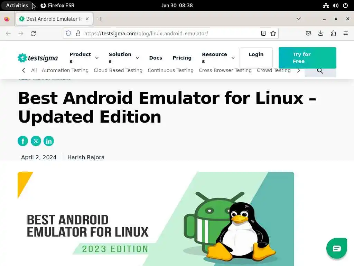Open the Extensions puzzle icon
This screenshot has width=354, height=266.
pyautogui.click(x=333, y=34)
